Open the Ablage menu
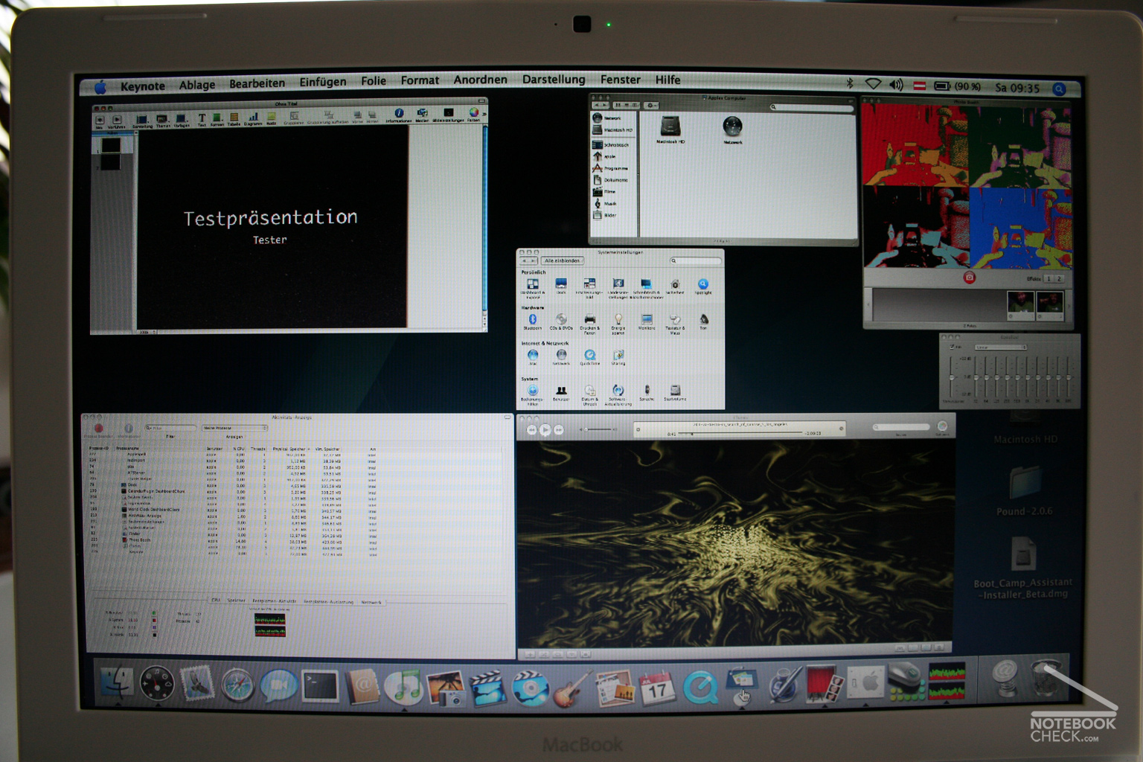1143x762 pixels. [x=197, y=85]
